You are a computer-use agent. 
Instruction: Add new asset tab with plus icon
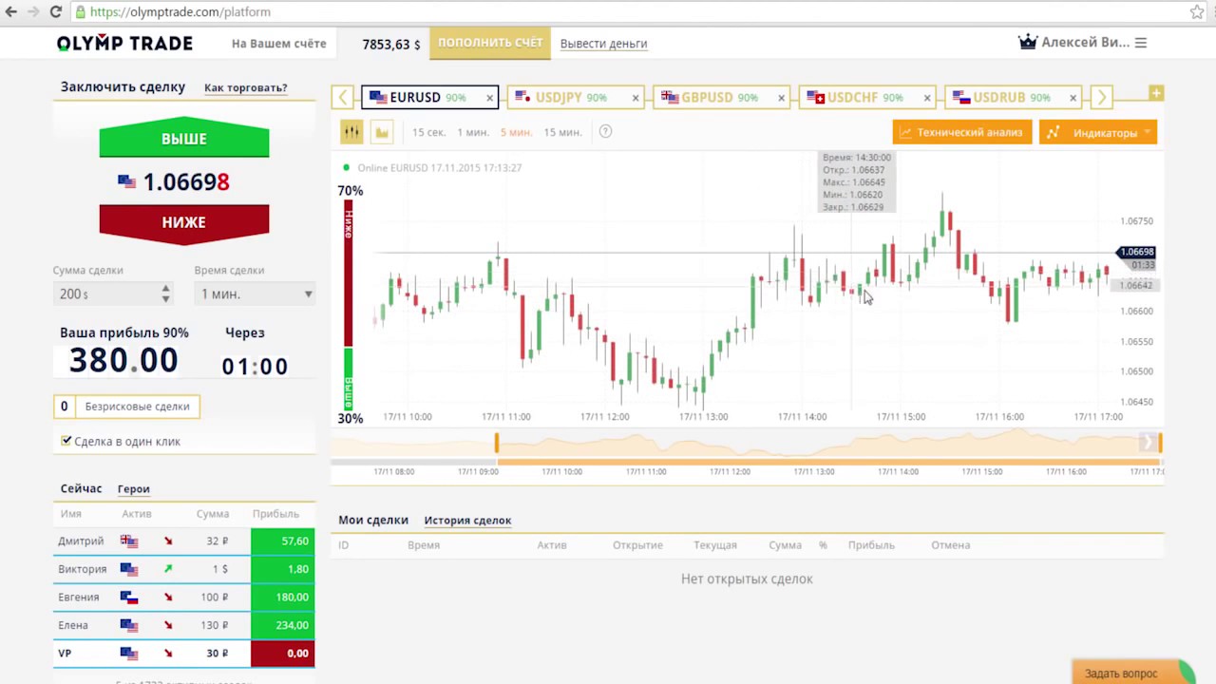[1155, 93]
